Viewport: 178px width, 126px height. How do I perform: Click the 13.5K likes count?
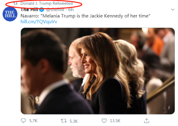pyautogui.click(x=115, y=121)
